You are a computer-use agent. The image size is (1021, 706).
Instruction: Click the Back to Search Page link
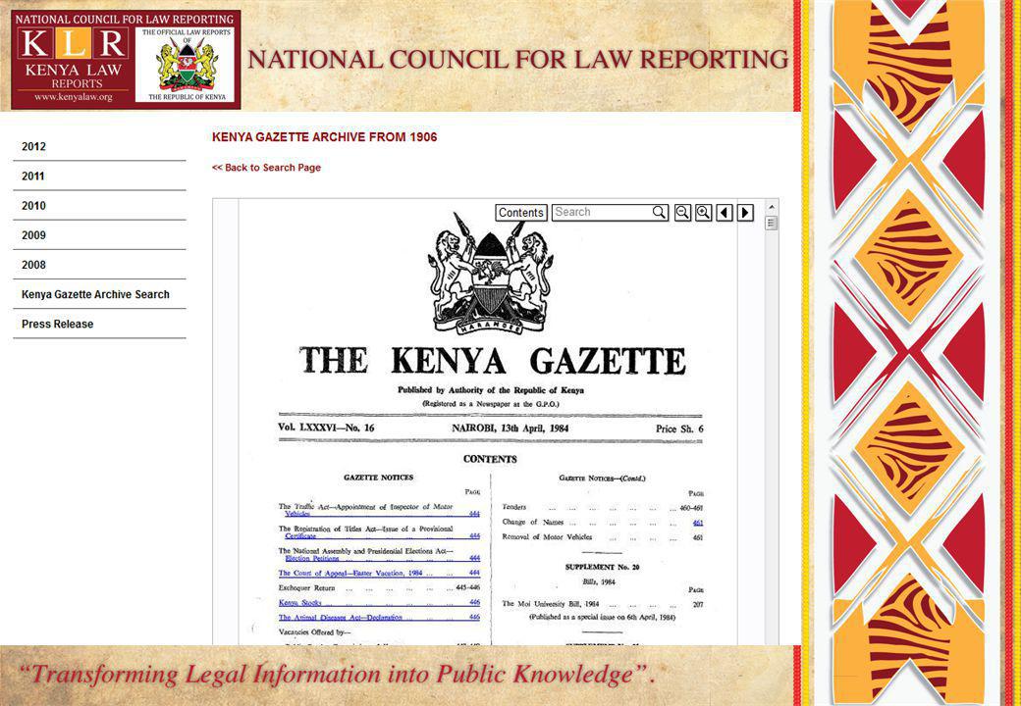(x=266, y=168)
